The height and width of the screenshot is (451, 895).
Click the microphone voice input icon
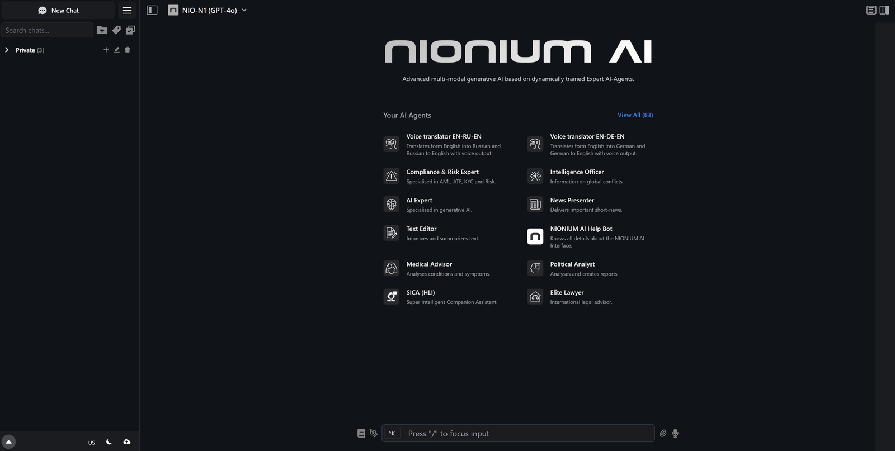(675, 433)
